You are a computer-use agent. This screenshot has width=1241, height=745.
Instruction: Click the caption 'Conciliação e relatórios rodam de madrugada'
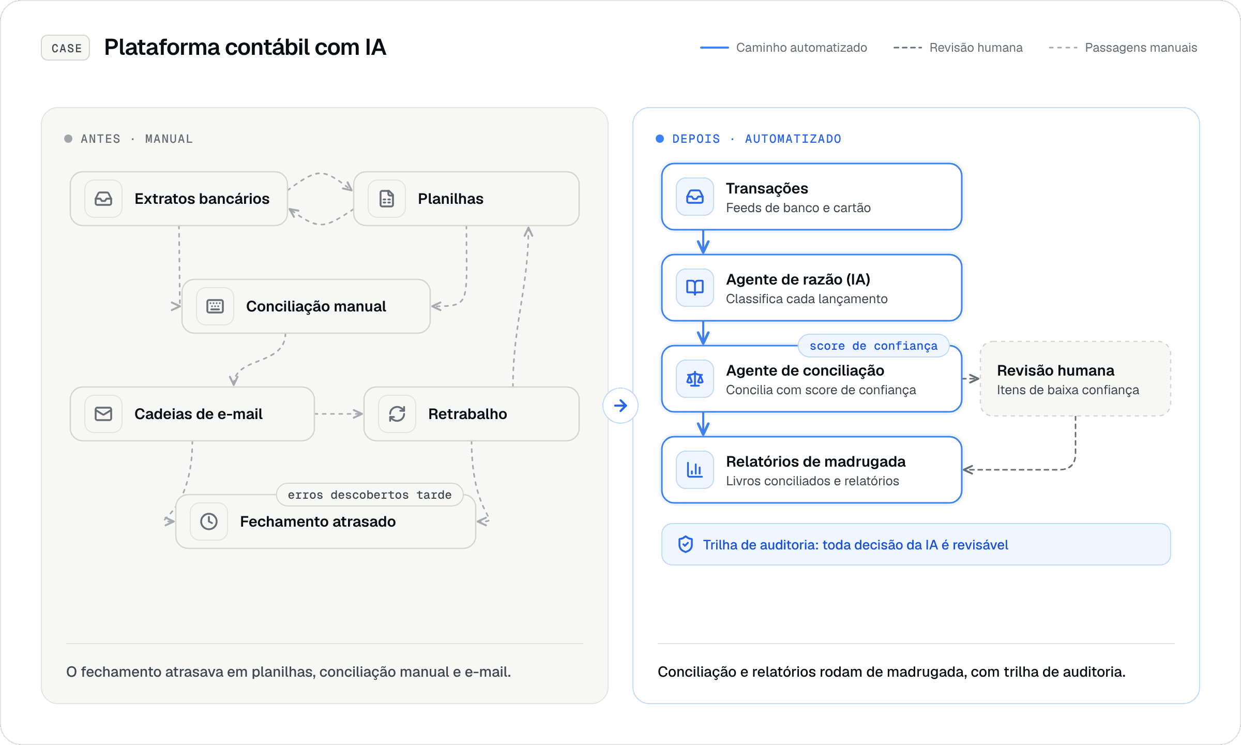point(891,672)
